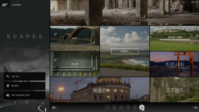
Task: Click the search-list icon beside 모든 장소
Action: (8, 77)
